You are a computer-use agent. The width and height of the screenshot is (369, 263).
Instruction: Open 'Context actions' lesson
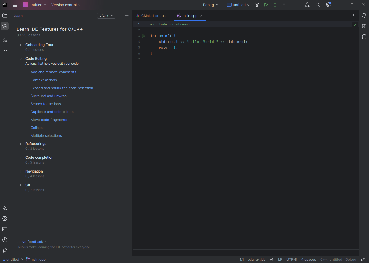pyautogui.click(x=44, y=80)
